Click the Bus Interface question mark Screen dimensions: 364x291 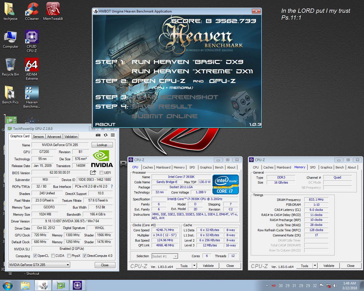point(112,186)
